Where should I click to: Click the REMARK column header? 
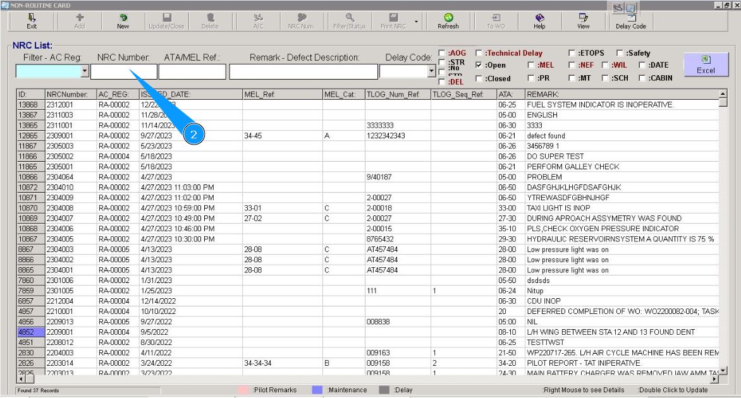tap(622, 94)
